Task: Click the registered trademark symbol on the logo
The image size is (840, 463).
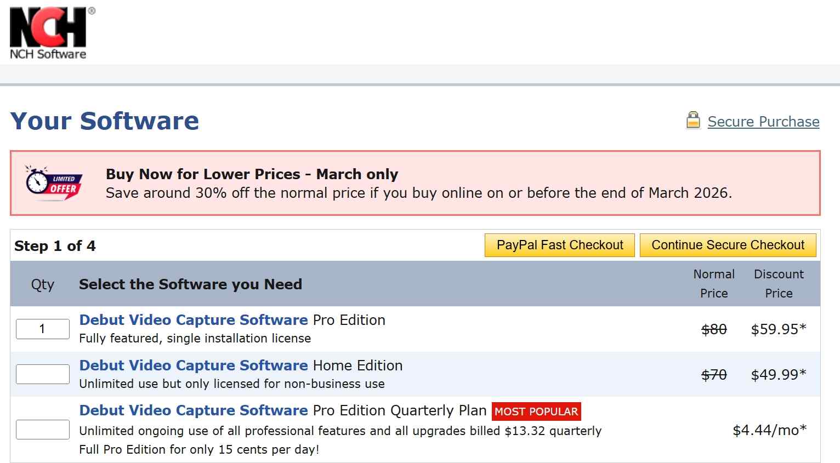Action: [93, 10]
